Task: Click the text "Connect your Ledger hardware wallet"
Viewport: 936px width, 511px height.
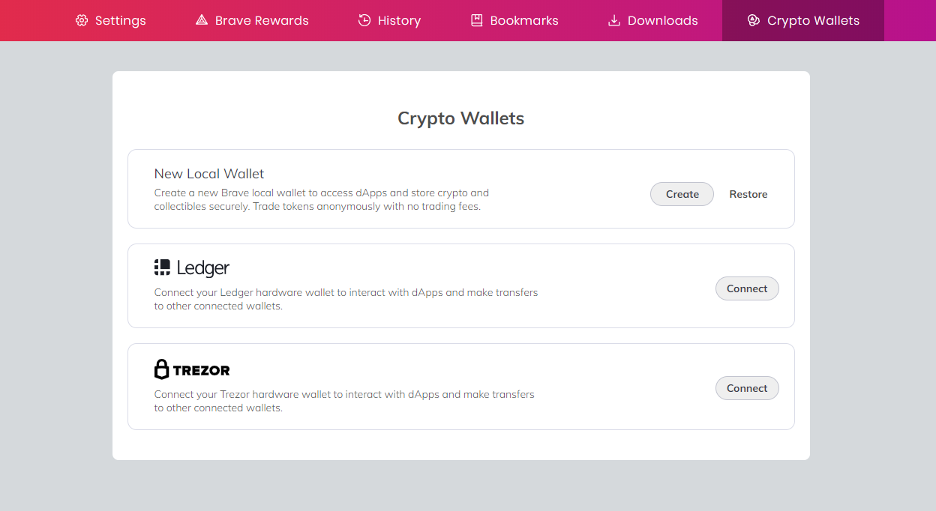Action: (x=346, y=299)
